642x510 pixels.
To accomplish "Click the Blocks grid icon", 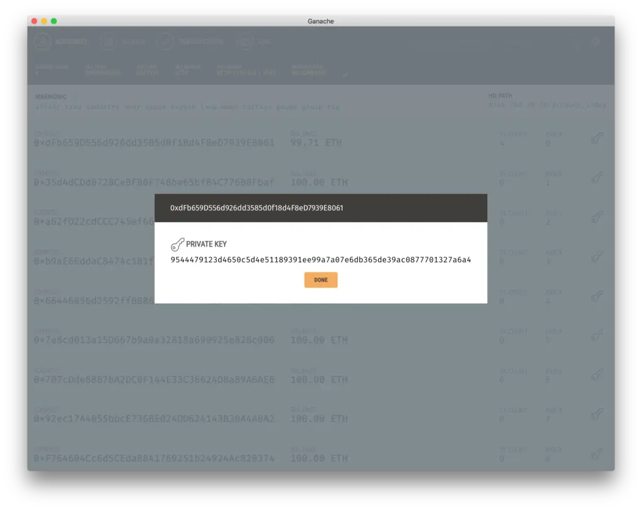I will tap(108, 41).
